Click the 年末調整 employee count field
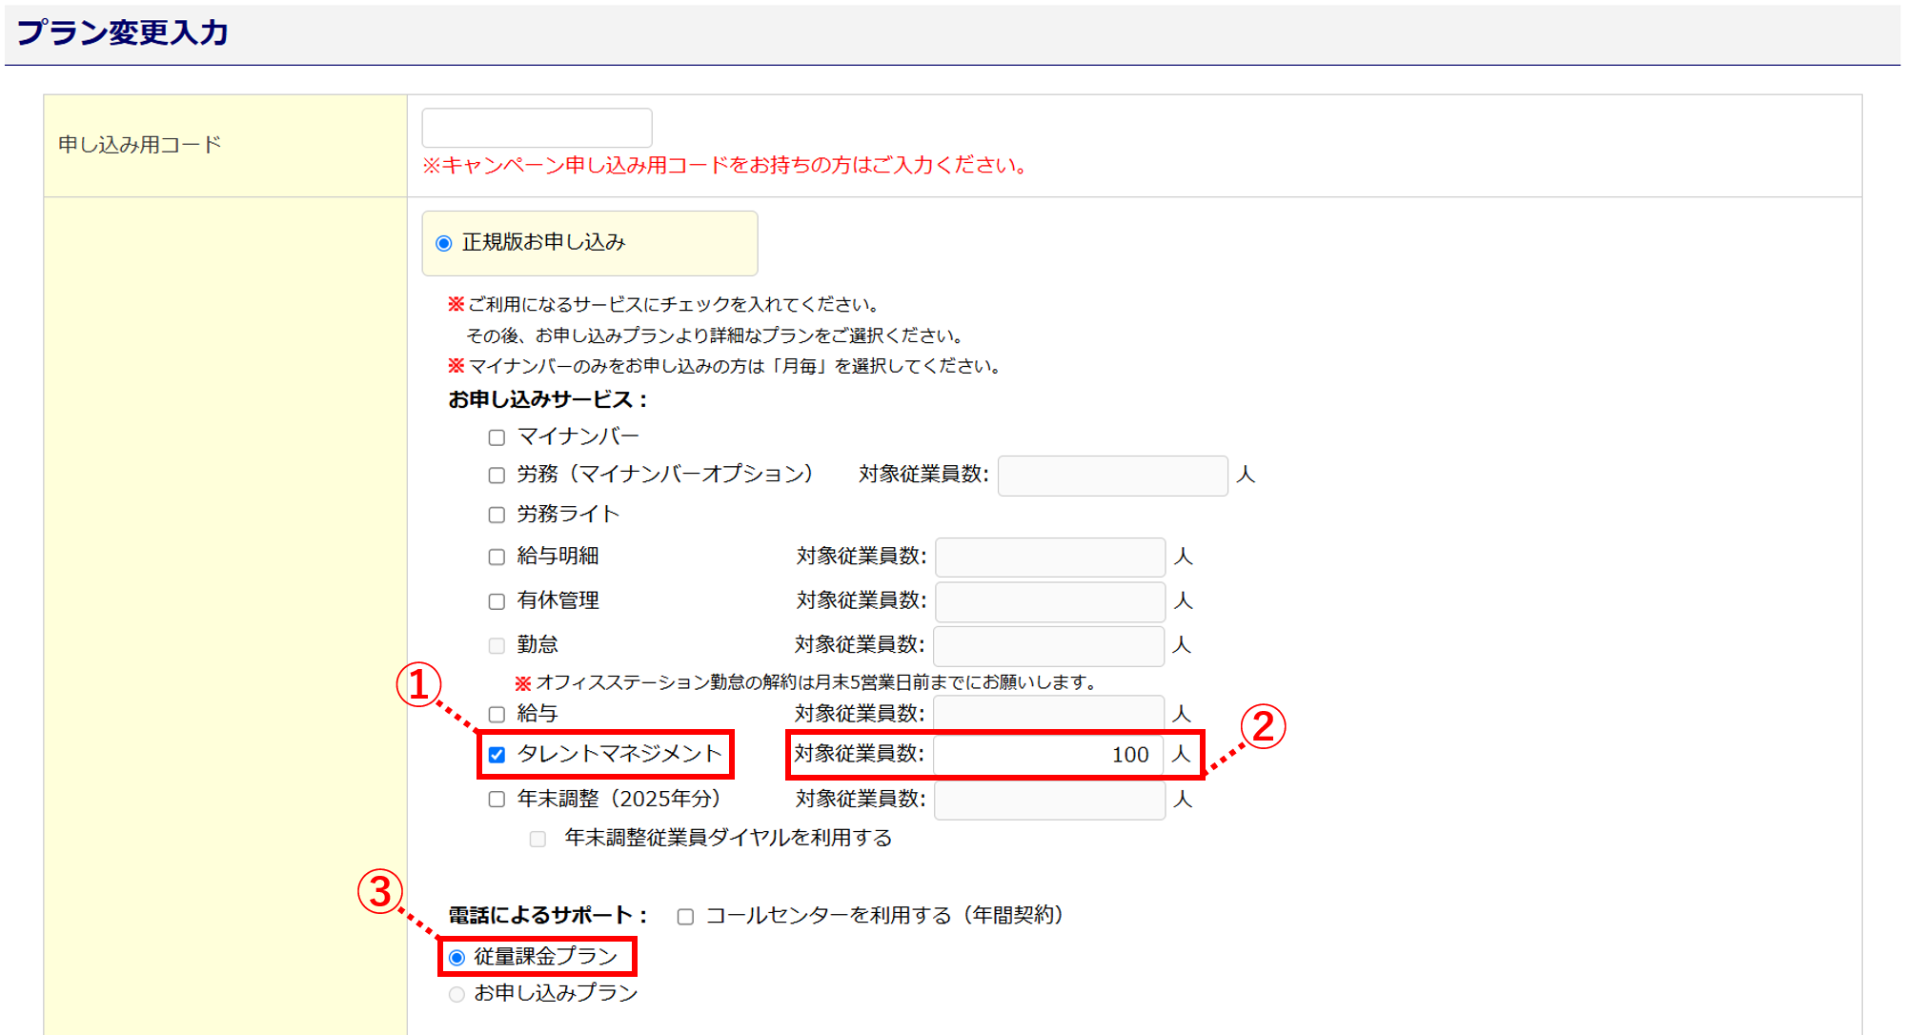This screenshot has width=1906, height=1035. tap(1049, 800)
